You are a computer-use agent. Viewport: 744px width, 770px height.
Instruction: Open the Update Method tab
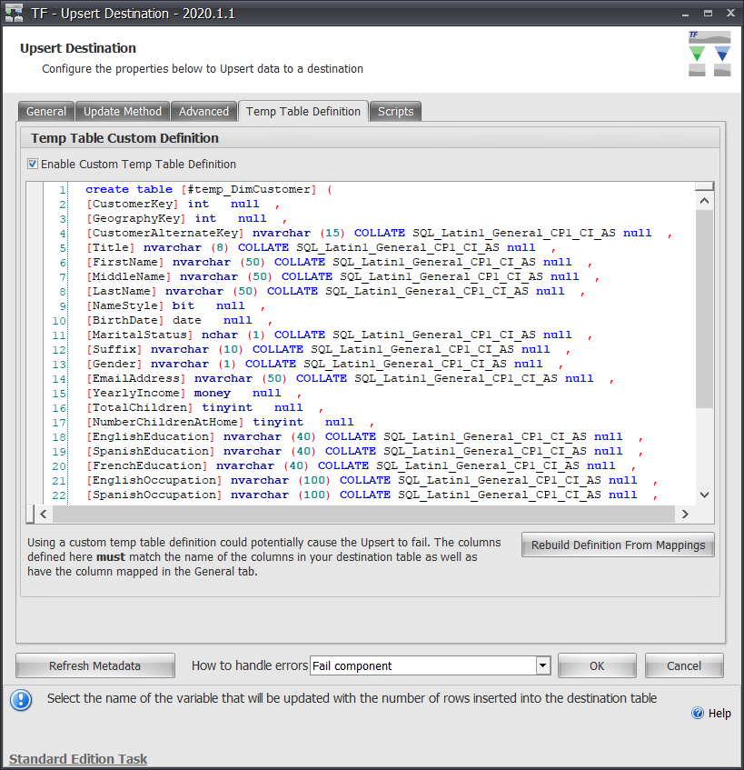pos(122,111)
